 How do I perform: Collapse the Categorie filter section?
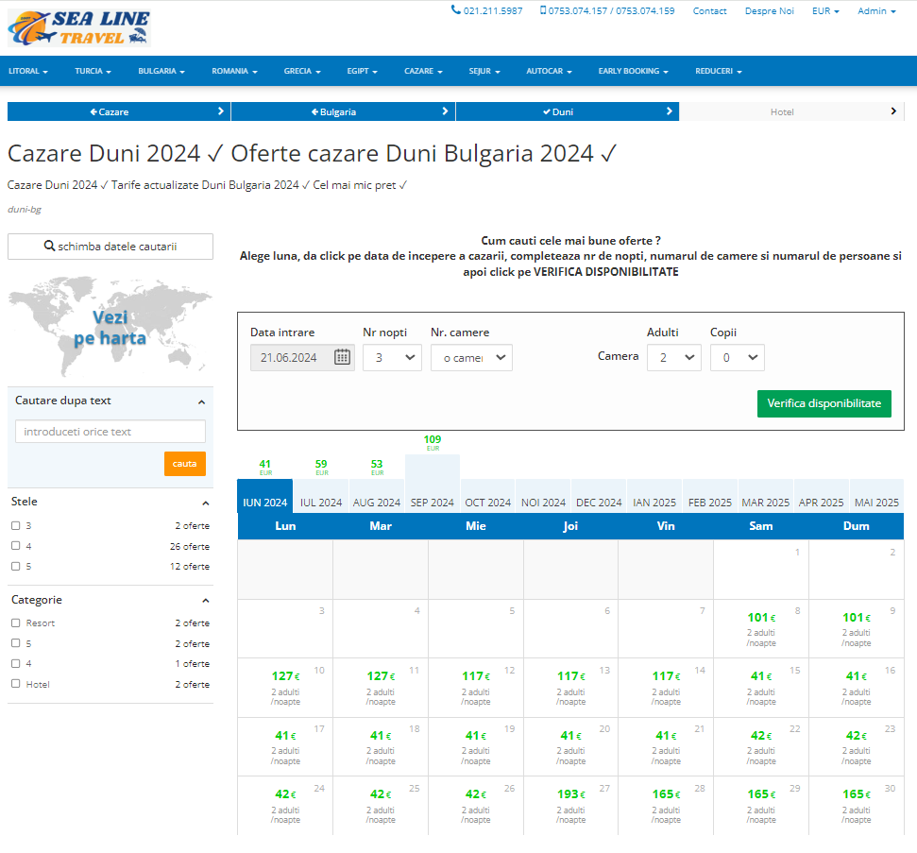coord(205,600)
